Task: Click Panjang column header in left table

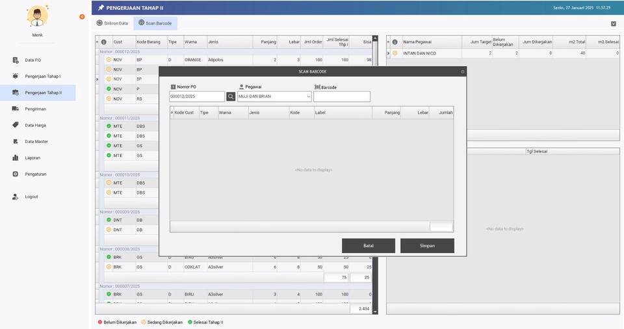Action: point(265,42)
